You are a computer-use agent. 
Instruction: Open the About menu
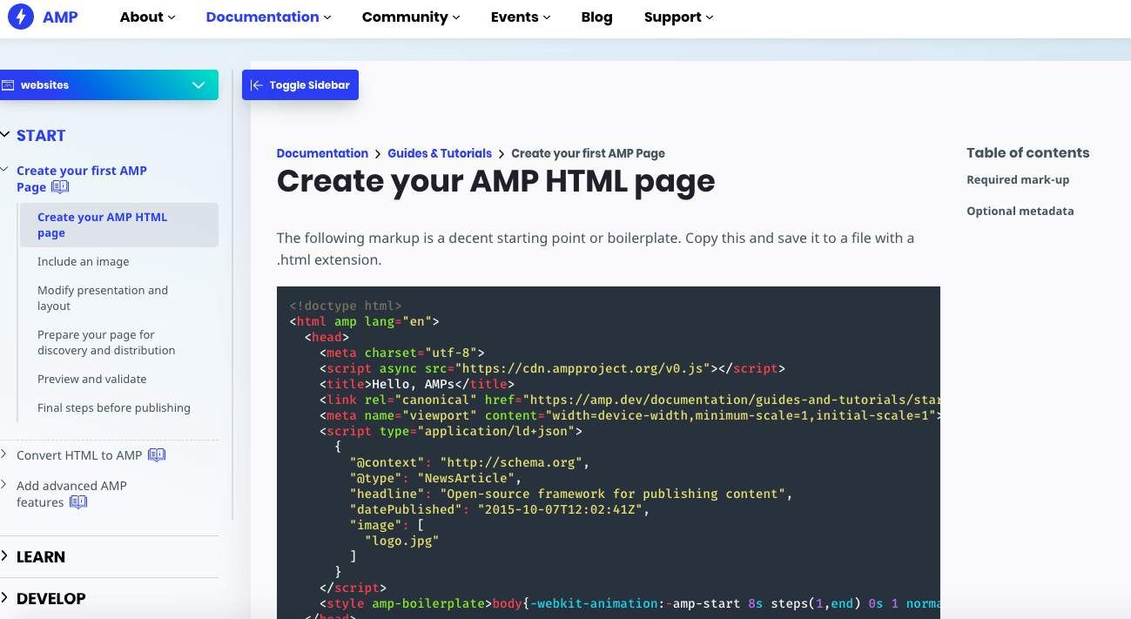coord(147,17)
